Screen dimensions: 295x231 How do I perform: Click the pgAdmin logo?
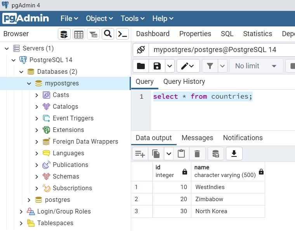[26, 18]
